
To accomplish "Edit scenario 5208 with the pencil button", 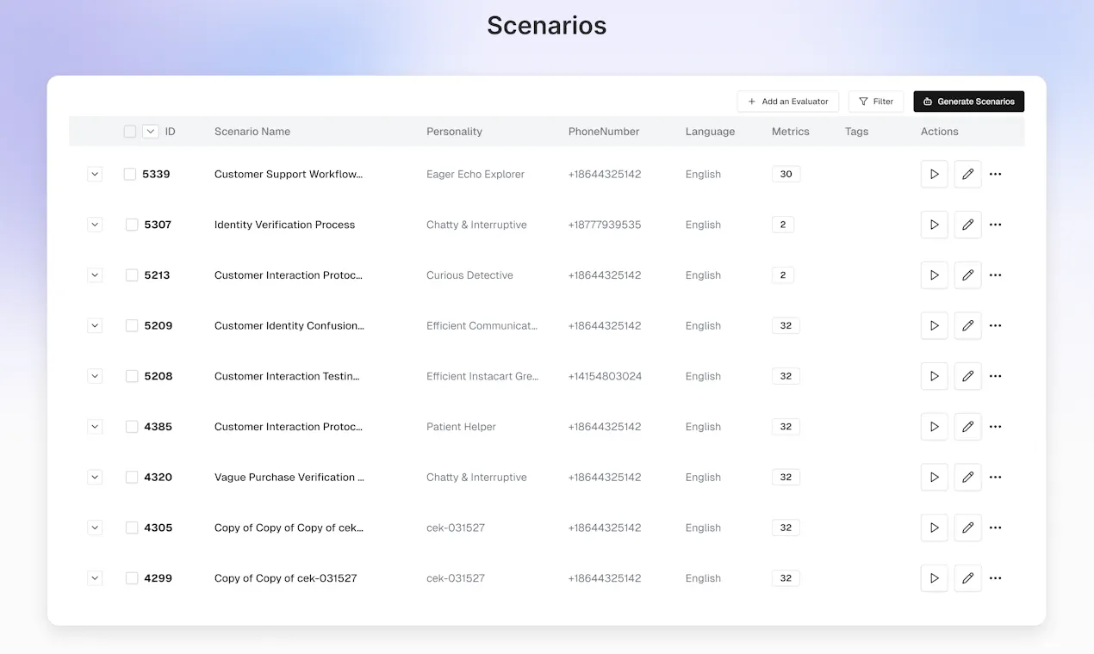I will 967,376.
